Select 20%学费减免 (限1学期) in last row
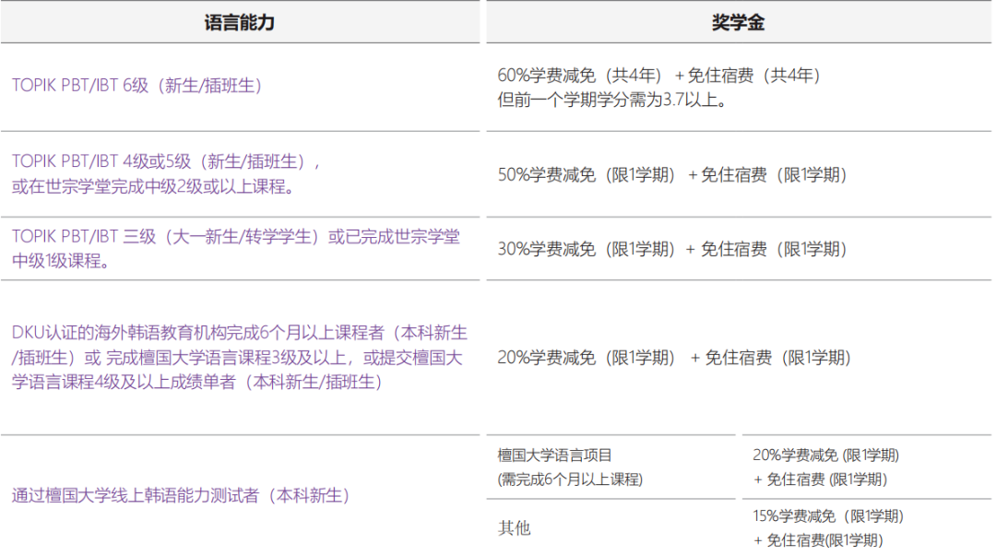Image resolution: width=996 pixels, height=556 pixels. (825, 455)
